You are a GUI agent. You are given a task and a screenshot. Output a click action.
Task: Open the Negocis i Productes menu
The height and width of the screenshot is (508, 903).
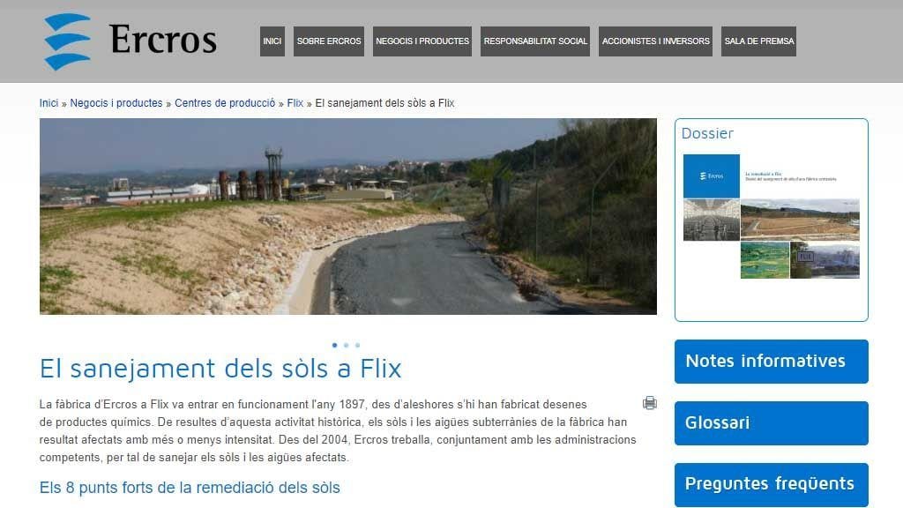click(422, 41)
